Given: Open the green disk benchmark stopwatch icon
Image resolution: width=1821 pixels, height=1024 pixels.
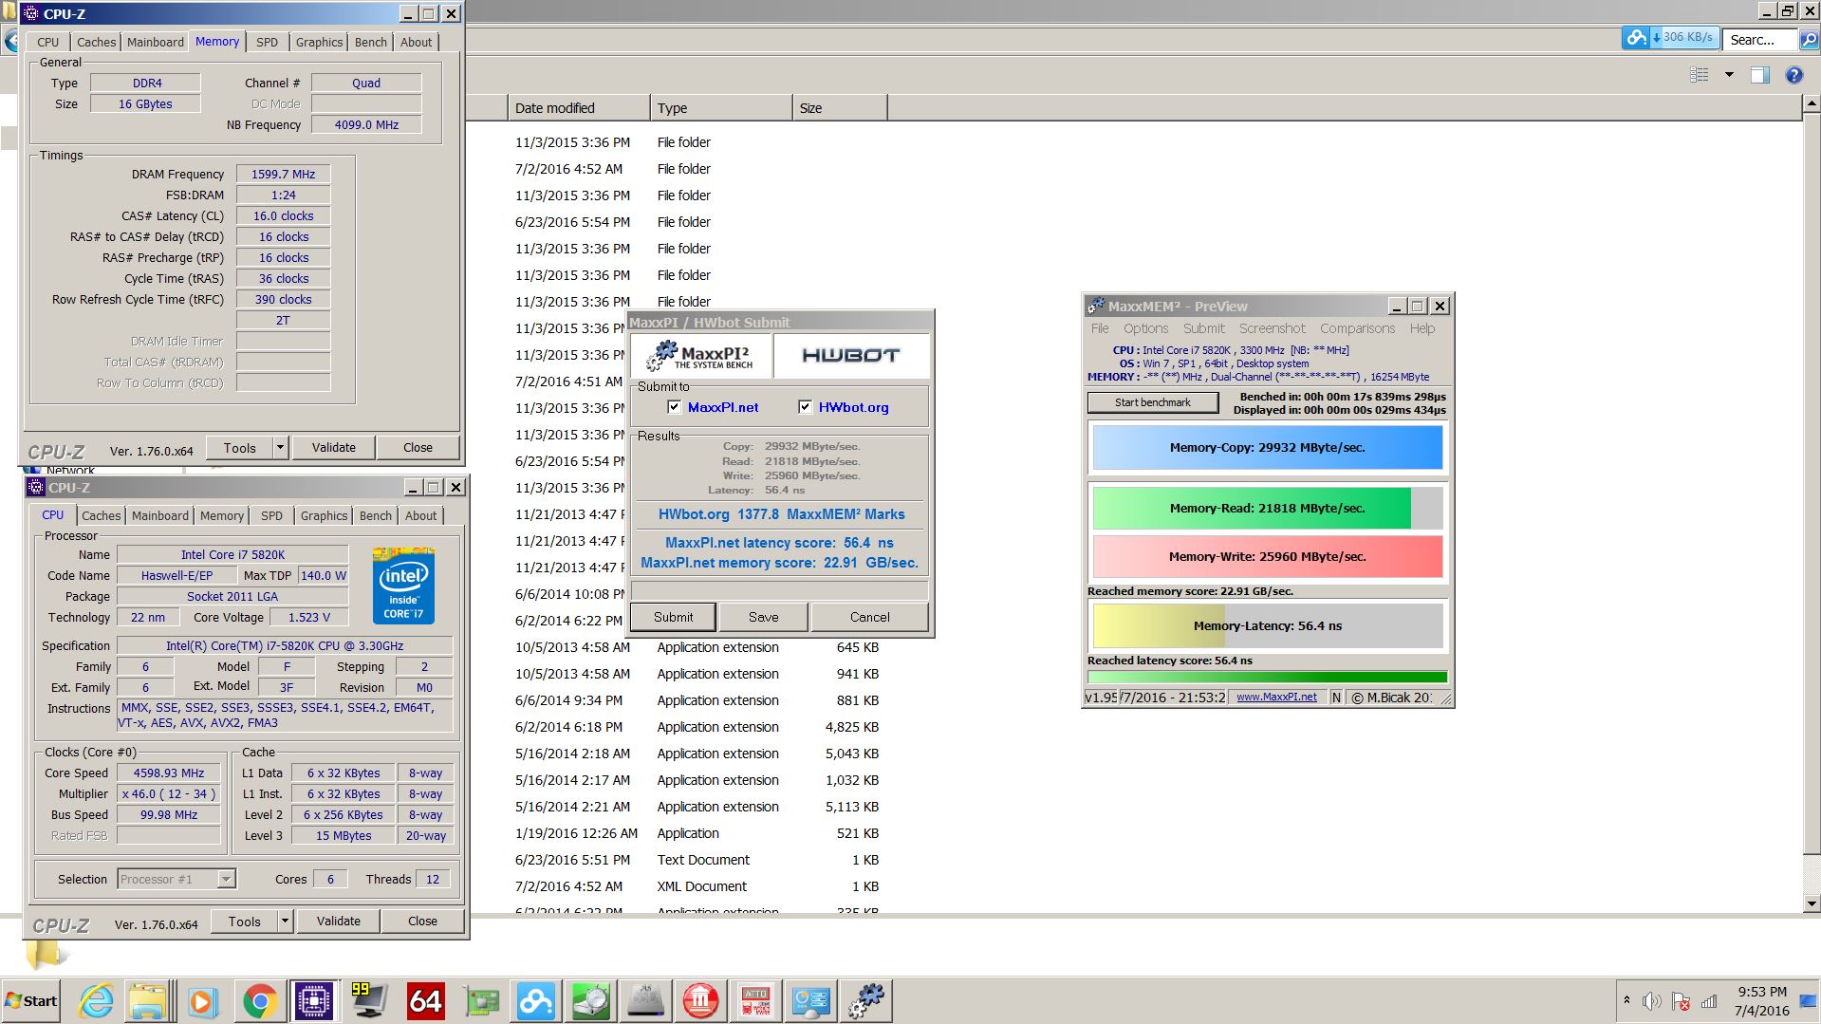Looking at the screenshot, I should click(592, 1001).
